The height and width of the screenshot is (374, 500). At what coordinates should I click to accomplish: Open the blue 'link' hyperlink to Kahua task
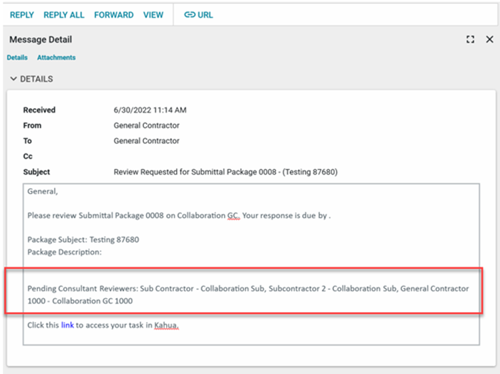click(x=67, y=325)
